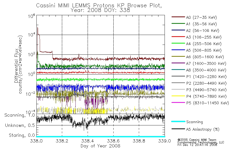Click the P1 (1420-2280 KeV) legend label

tap(206, 77)
